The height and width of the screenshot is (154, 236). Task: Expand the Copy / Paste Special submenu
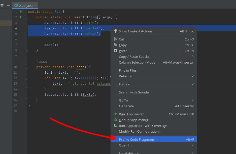pyautogui.click(x=134, y=57)
